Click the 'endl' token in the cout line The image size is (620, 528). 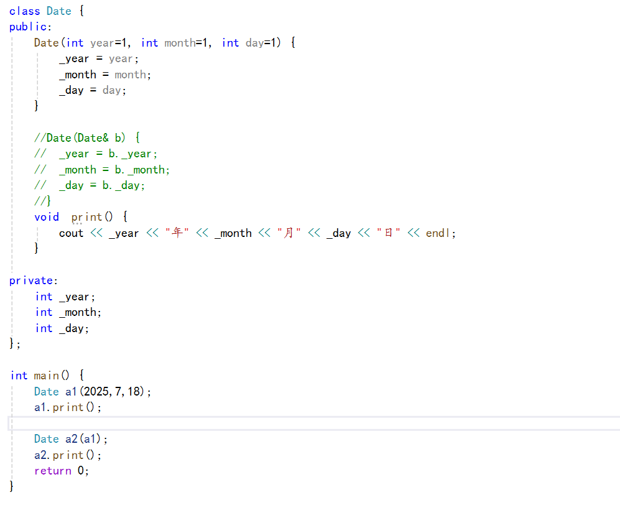click(x=438, y=233)
